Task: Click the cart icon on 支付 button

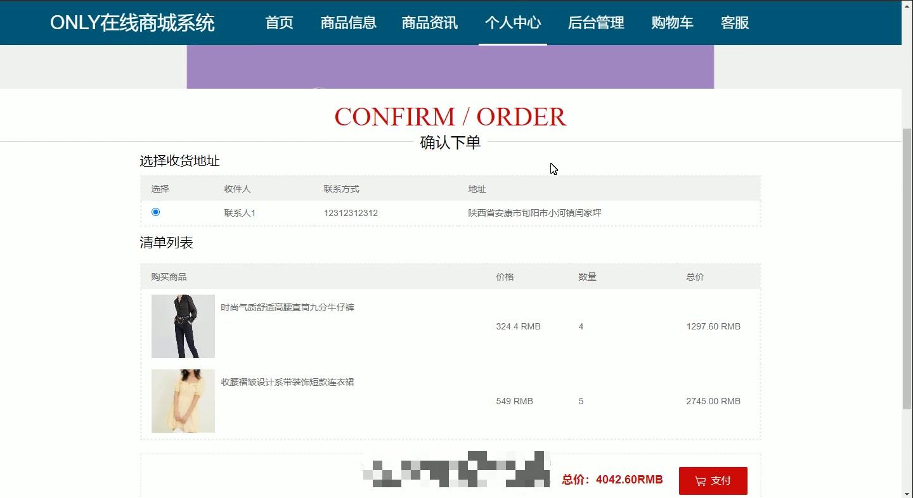Action: click(701, 482)
